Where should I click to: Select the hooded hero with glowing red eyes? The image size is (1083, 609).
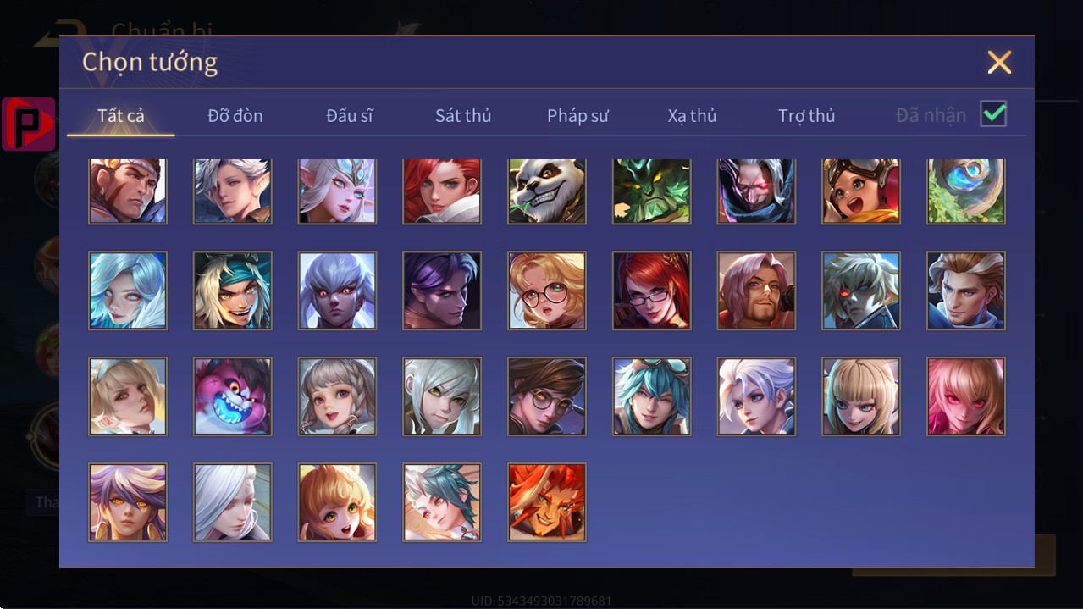(x=757, y=191)
